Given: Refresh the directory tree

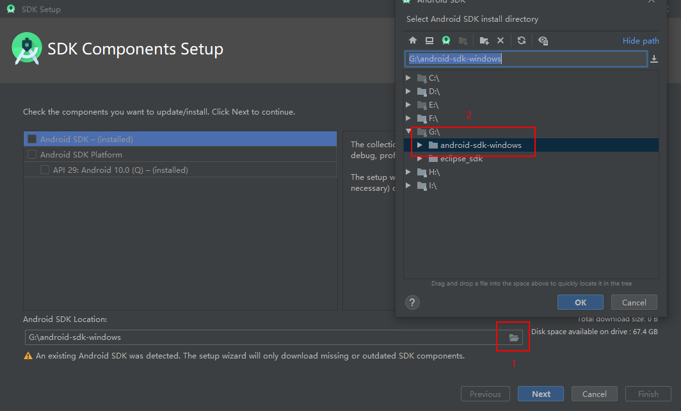Looking at the screenshot, I should (522, 40).
